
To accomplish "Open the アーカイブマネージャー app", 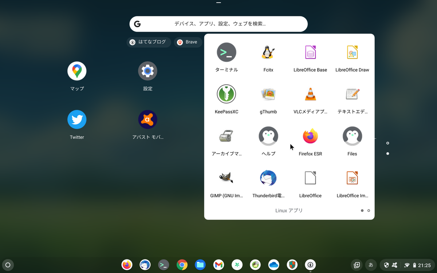I will pyautogui.click(x=227, y=136).
